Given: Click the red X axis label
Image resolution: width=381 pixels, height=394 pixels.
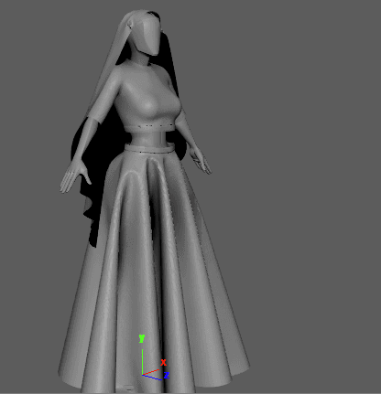Looking at the screenshot, I should (163, 362).
